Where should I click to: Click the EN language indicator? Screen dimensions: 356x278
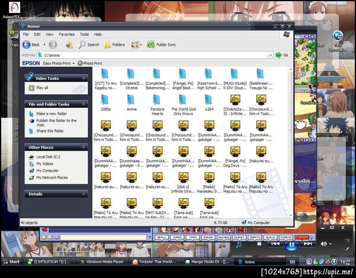click(x=292, y=261)
